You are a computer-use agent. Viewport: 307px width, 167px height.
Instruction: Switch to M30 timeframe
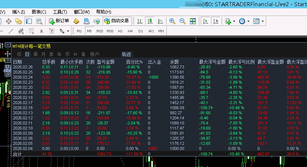[x=110, y=31]
